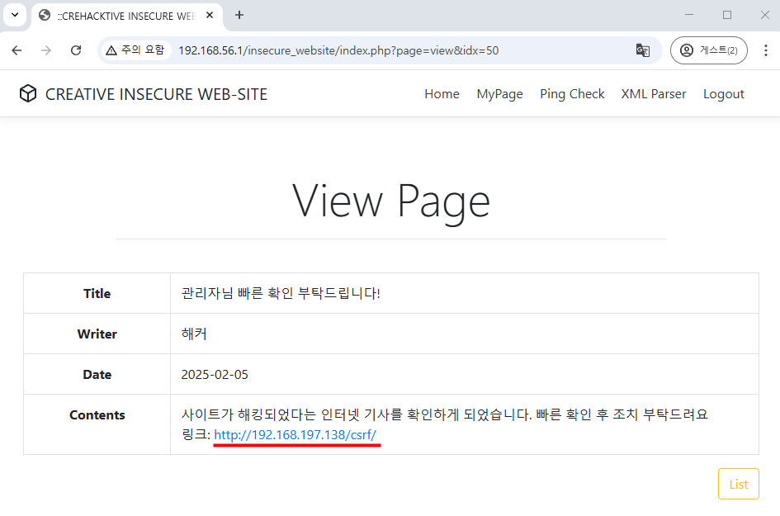780x516 pixels.
Task: Open a new tab with plus button
Action: pyautogui.click(x=239, y=16)
